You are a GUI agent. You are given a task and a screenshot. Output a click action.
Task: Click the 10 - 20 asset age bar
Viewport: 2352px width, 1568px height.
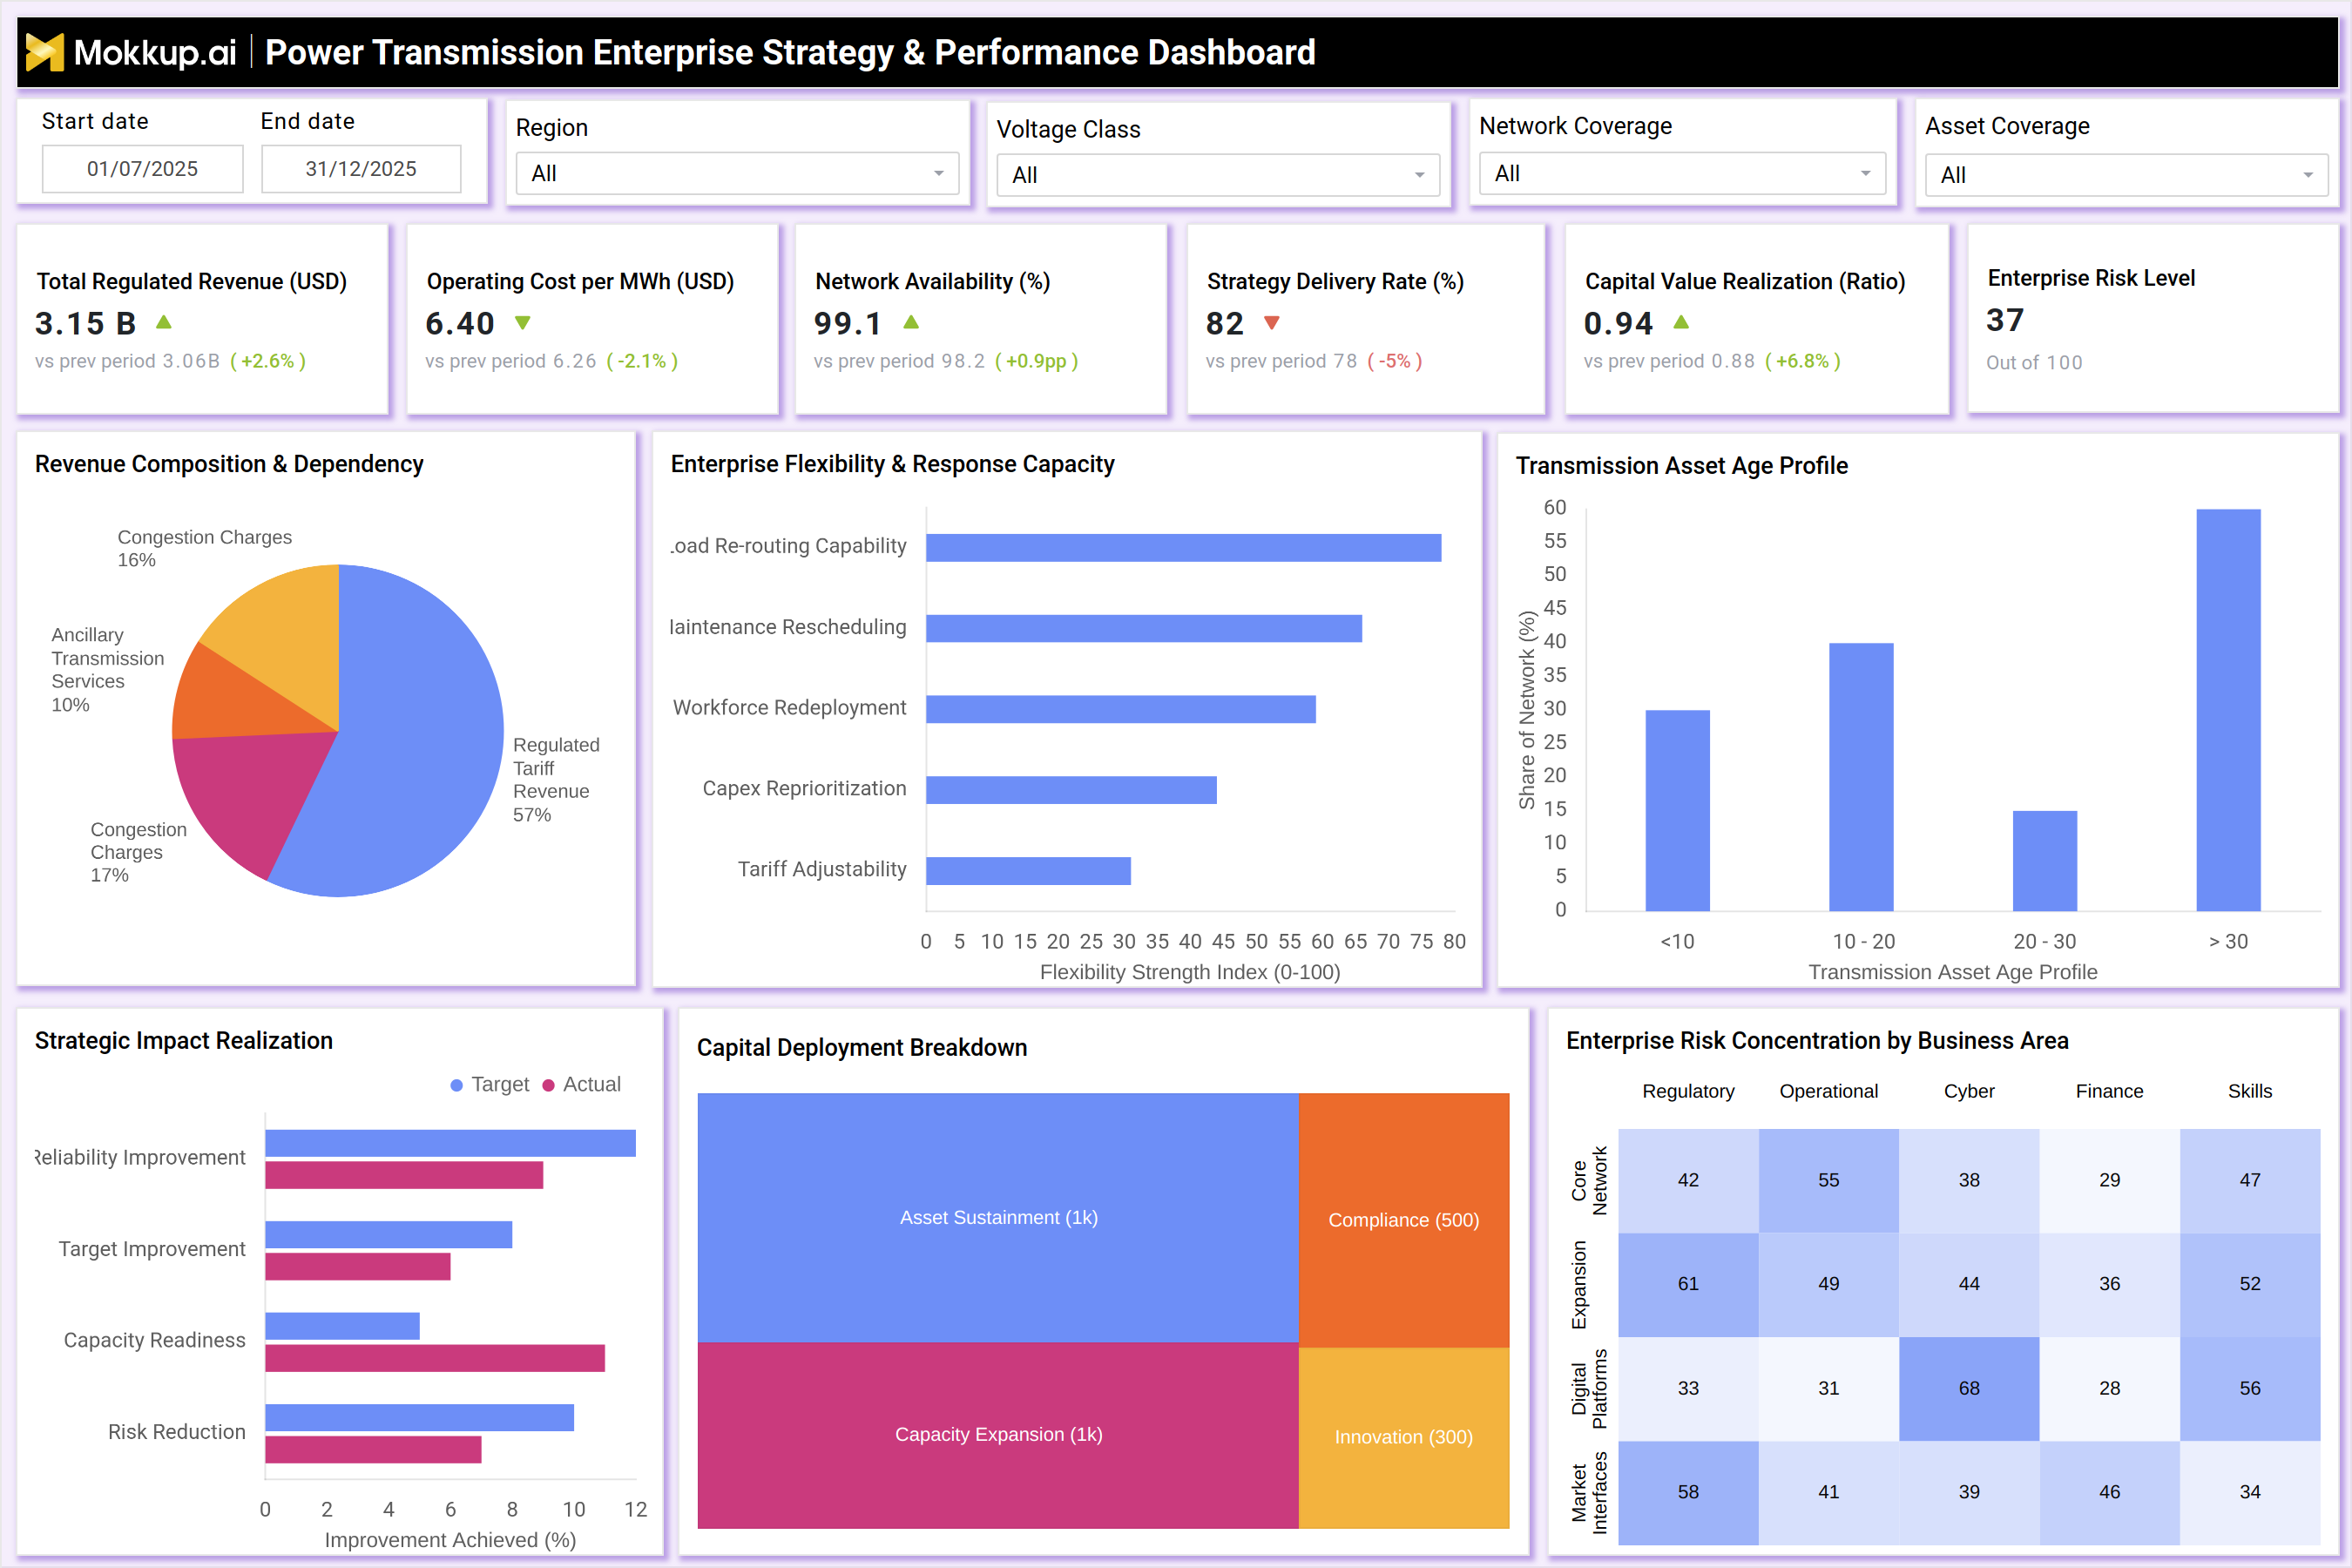click(x=1861, y=777)
